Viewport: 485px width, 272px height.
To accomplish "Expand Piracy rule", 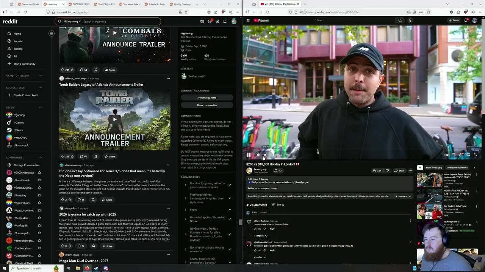I will tap(230, 210).
